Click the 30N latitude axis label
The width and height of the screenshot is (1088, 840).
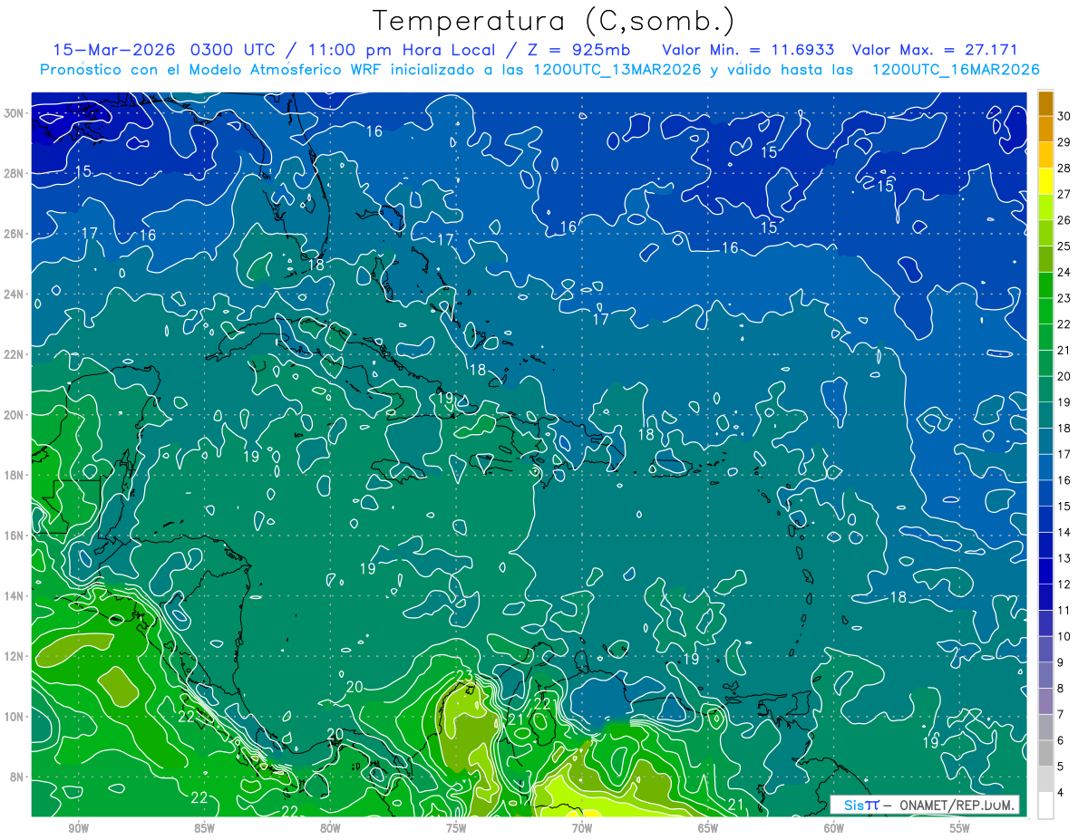[15, 113]
